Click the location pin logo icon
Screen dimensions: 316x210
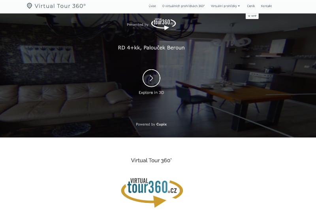[29, 6]
